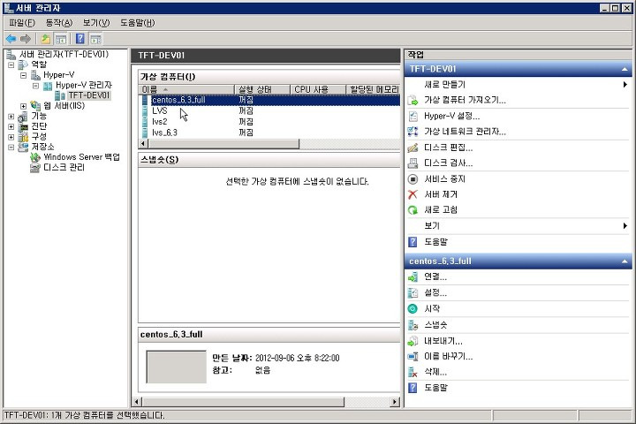Expand the 기능 tree node
The height and width of the screenshot is (424, 636).
pos(11,117)
